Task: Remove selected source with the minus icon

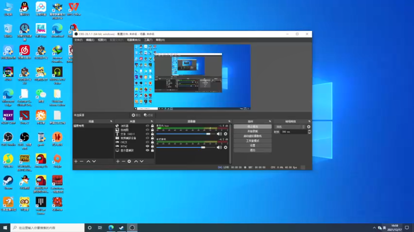Action: click(123, 161)
